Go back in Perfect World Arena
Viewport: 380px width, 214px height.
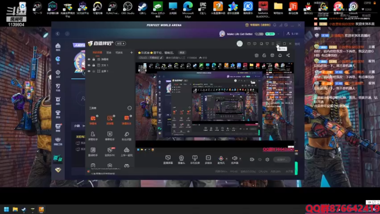[57, 34]
